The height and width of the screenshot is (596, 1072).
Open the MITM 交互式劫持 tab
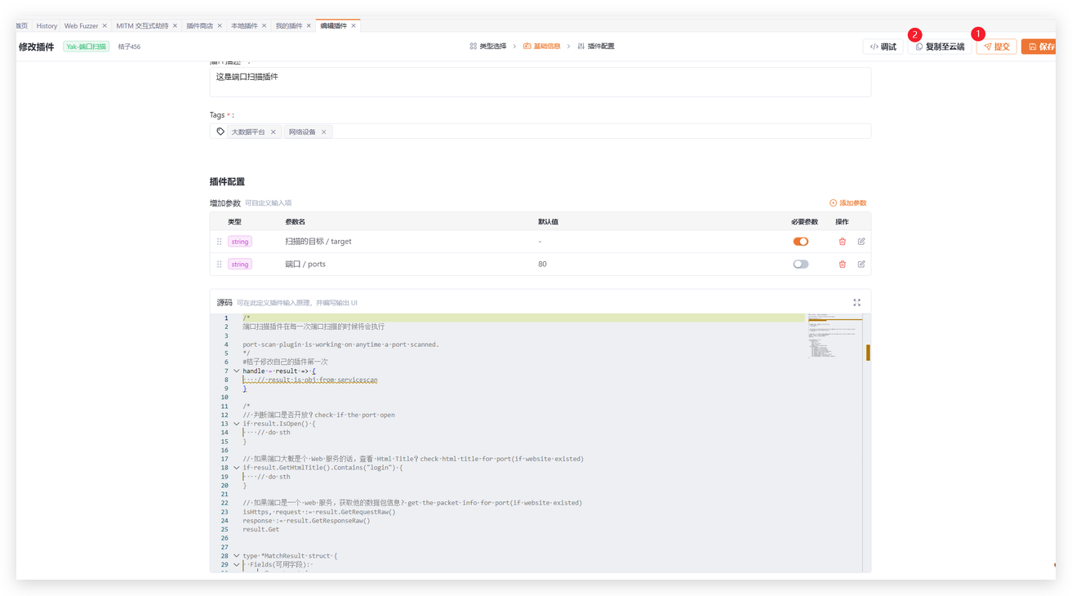click(x=142, y=26)
